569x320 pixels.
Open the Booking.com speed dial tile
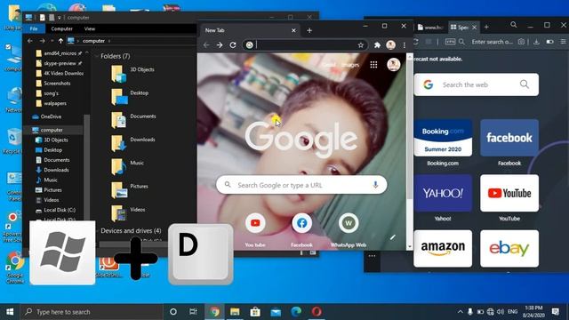point(443,138)
